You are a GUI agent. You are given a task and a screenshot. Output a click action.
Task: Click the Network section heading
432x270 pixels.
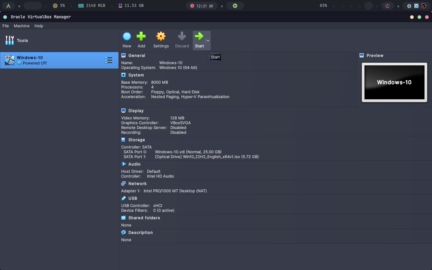pyautogui.click(x=137, y=184)
